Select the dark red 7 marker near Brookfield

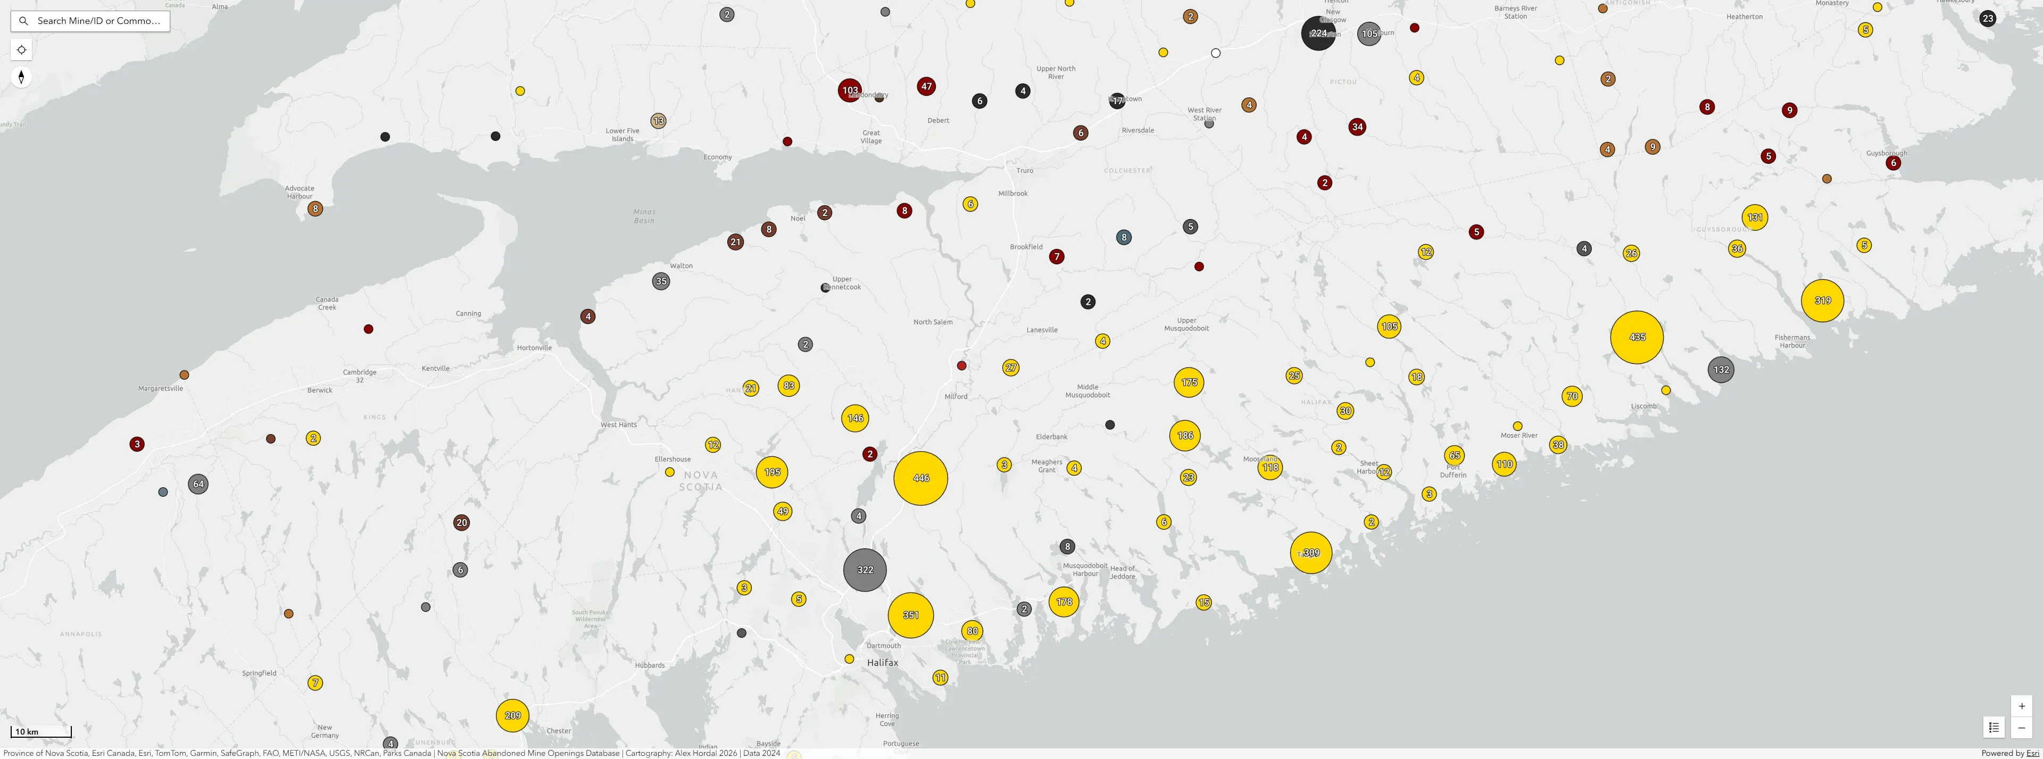[x=1056, y=256]
